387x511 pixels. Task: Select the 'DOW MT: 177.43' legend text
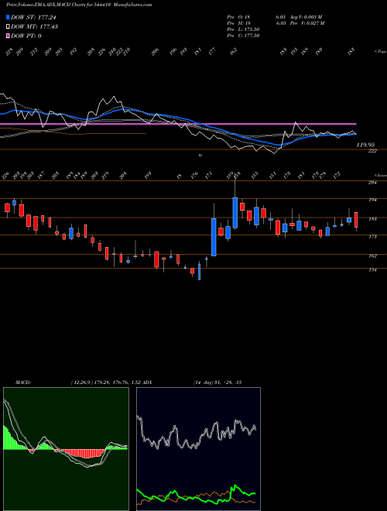(x=34, y=26)
